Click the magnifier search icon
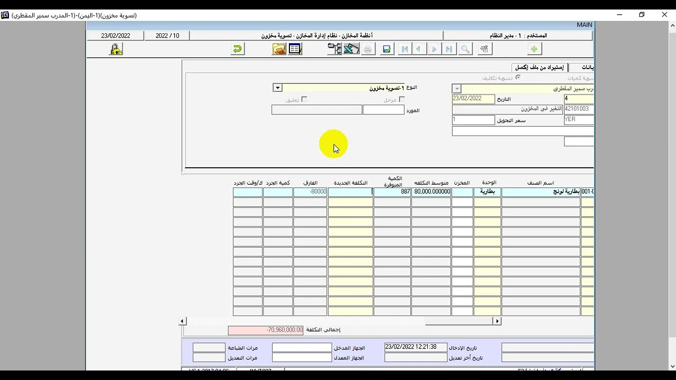The width and height of the screenshot is (676, 380). click(x=465, y=49)
